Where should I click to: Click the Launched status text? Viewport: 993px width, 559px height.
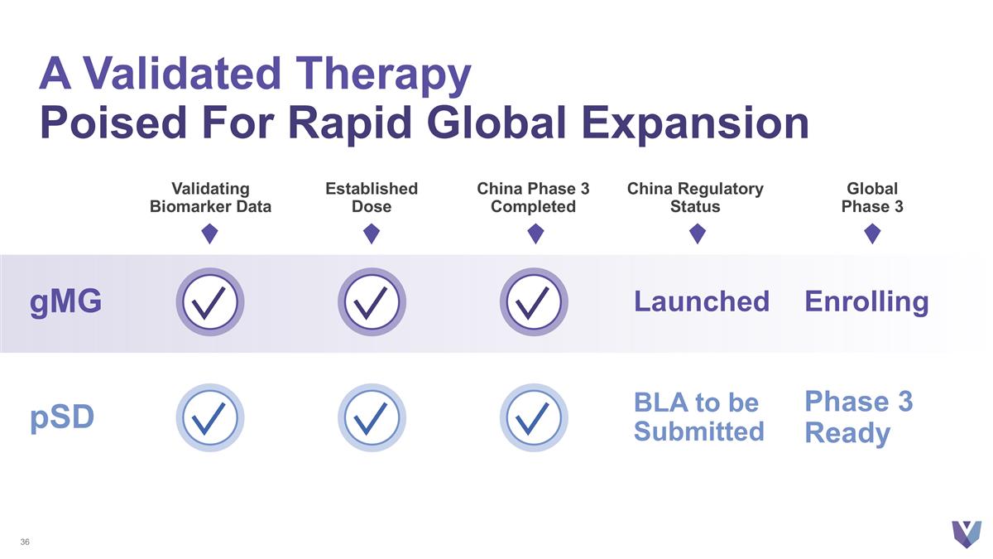tap(701, 301)
